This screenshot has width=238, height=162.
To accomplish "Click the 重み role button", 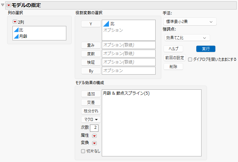I will tap(91, 45).
